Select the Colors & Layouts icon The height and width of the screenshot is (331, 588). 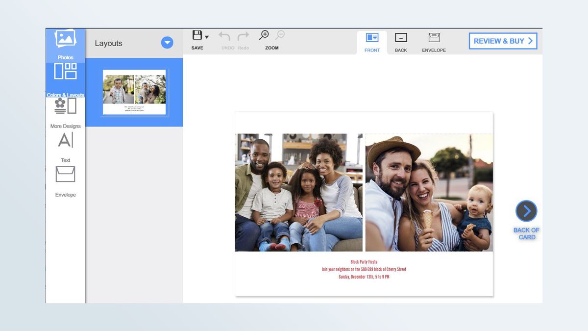click(x=65, y=71)
